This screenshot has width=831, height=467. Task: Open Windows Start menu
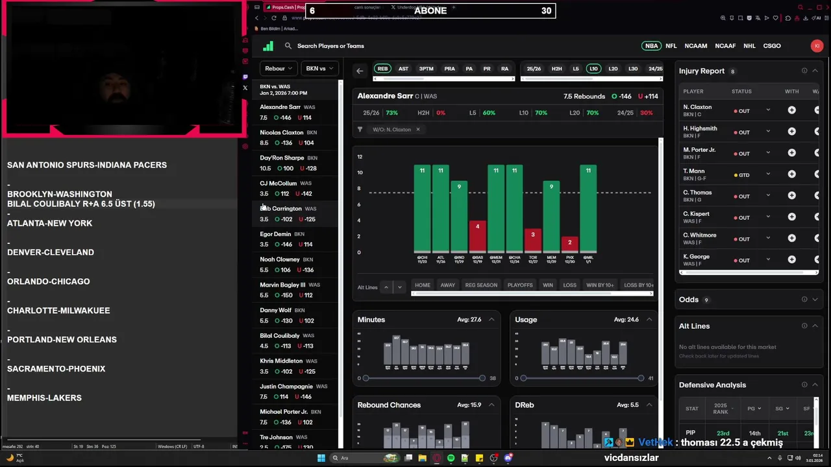point(321,458)
